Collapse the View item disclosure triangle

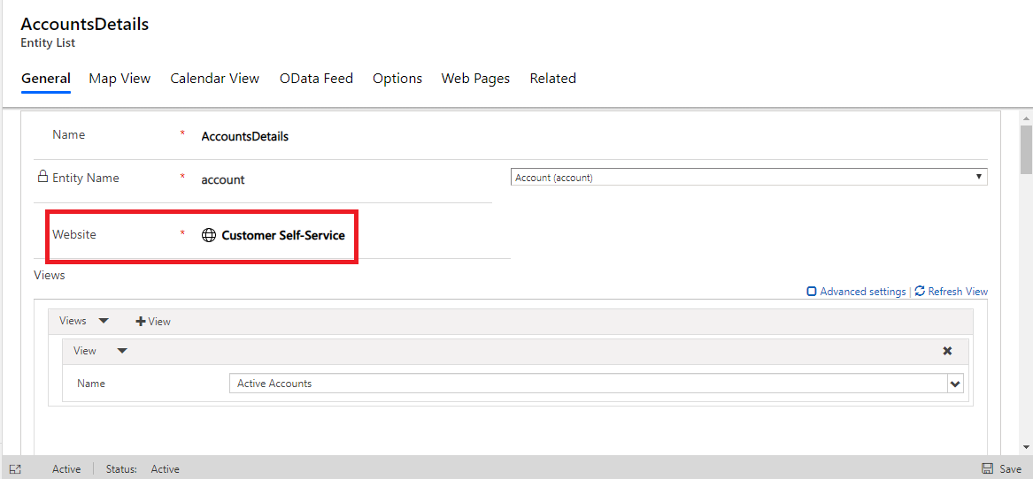click(x=122, y=351)
